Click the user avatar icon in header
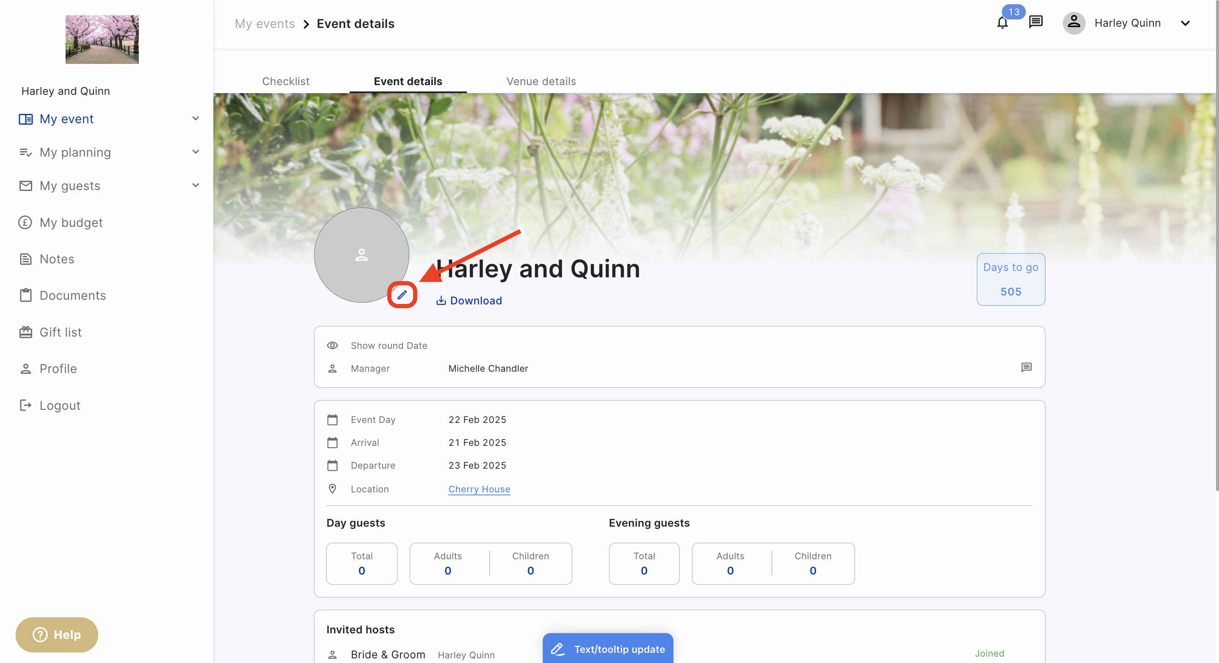Viewport: 1219px width, 663px height. point(1074,23)
